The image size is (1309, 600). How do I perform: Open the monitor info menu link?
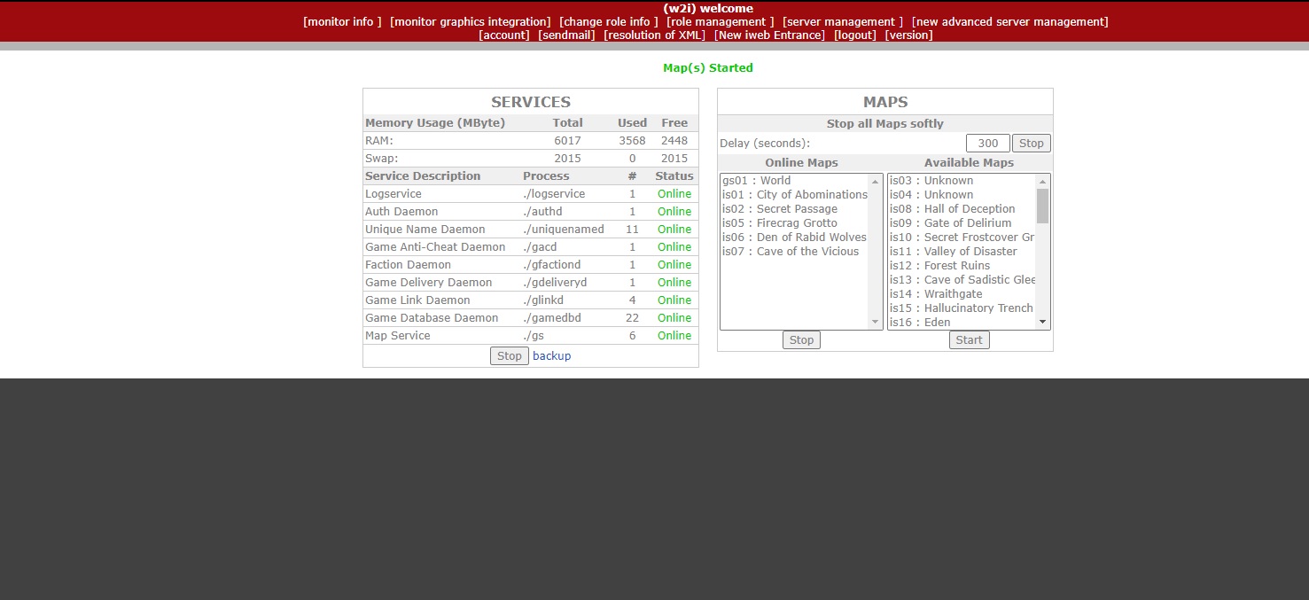coord(342,22)
